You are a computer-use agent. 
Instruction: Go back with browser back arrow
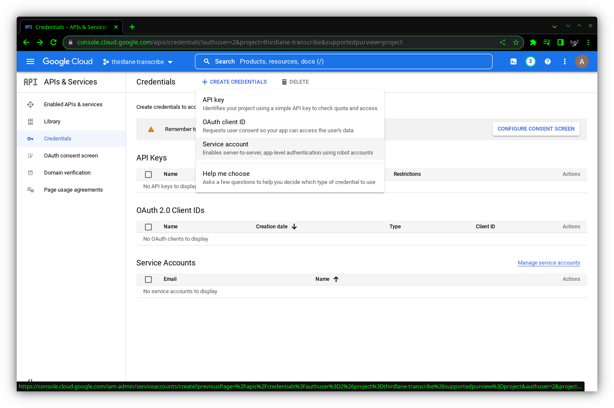click(x=26, y=42)
